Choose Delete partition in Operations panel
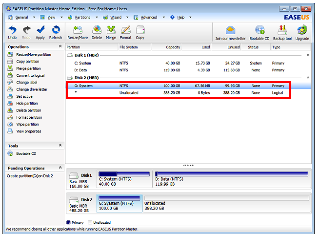 24,110
